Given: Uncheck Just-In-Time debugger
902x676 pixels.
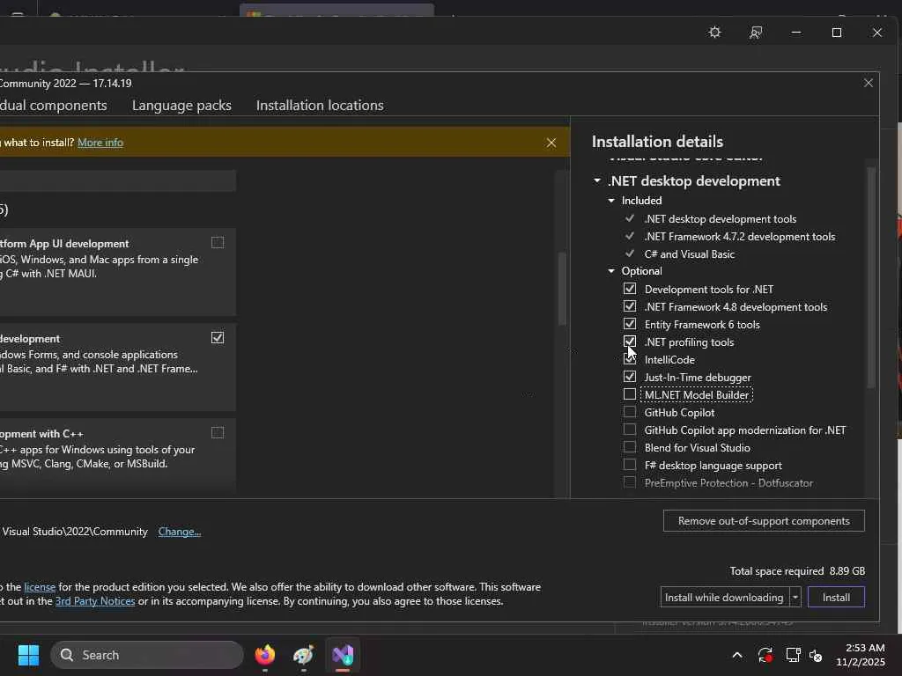Looking at the screenshot, I should (x=630, y=377).
